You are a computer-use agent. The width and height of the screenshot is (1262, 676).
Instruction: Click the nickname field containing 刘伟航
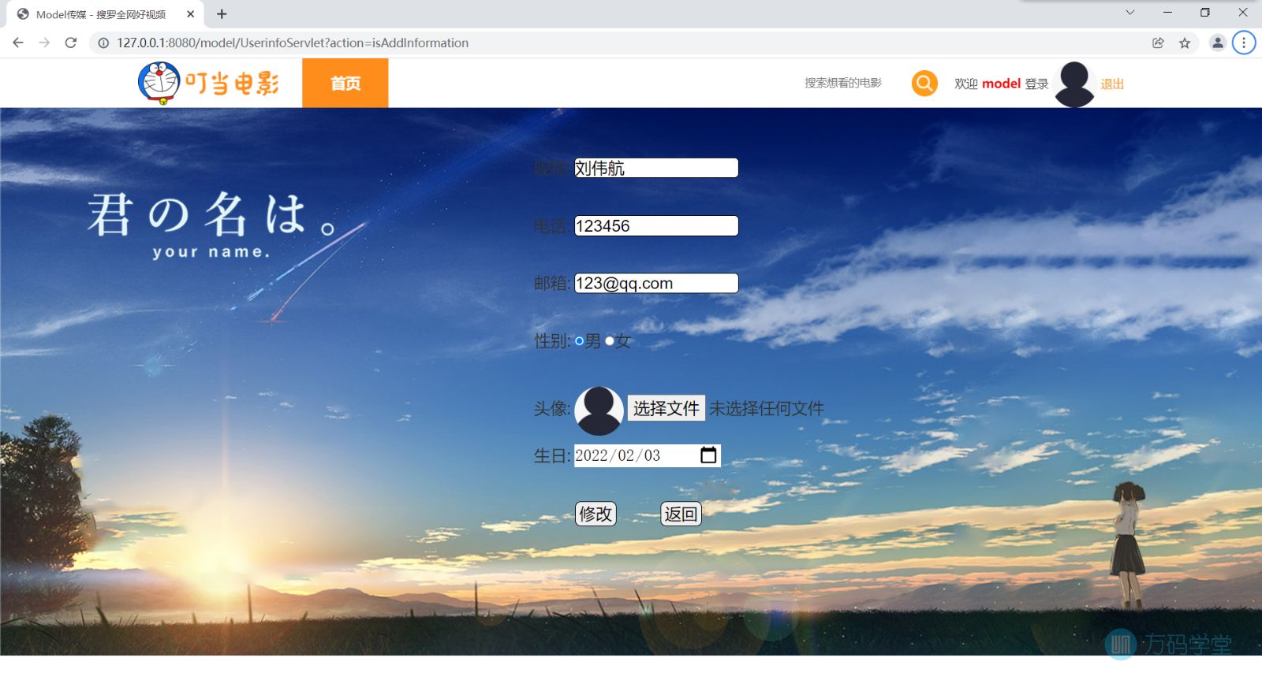pos(656,168)
